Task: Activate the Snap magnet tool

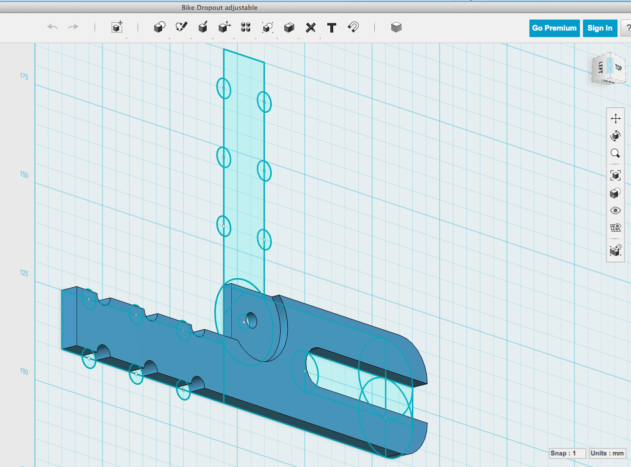Action: (x=353, y=28)
